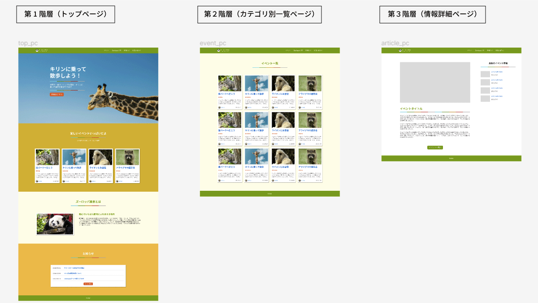The height and width of the screenshot is (303, 538).
Task: Click the footer bar of top_pc
Action: tap(88, 298)
